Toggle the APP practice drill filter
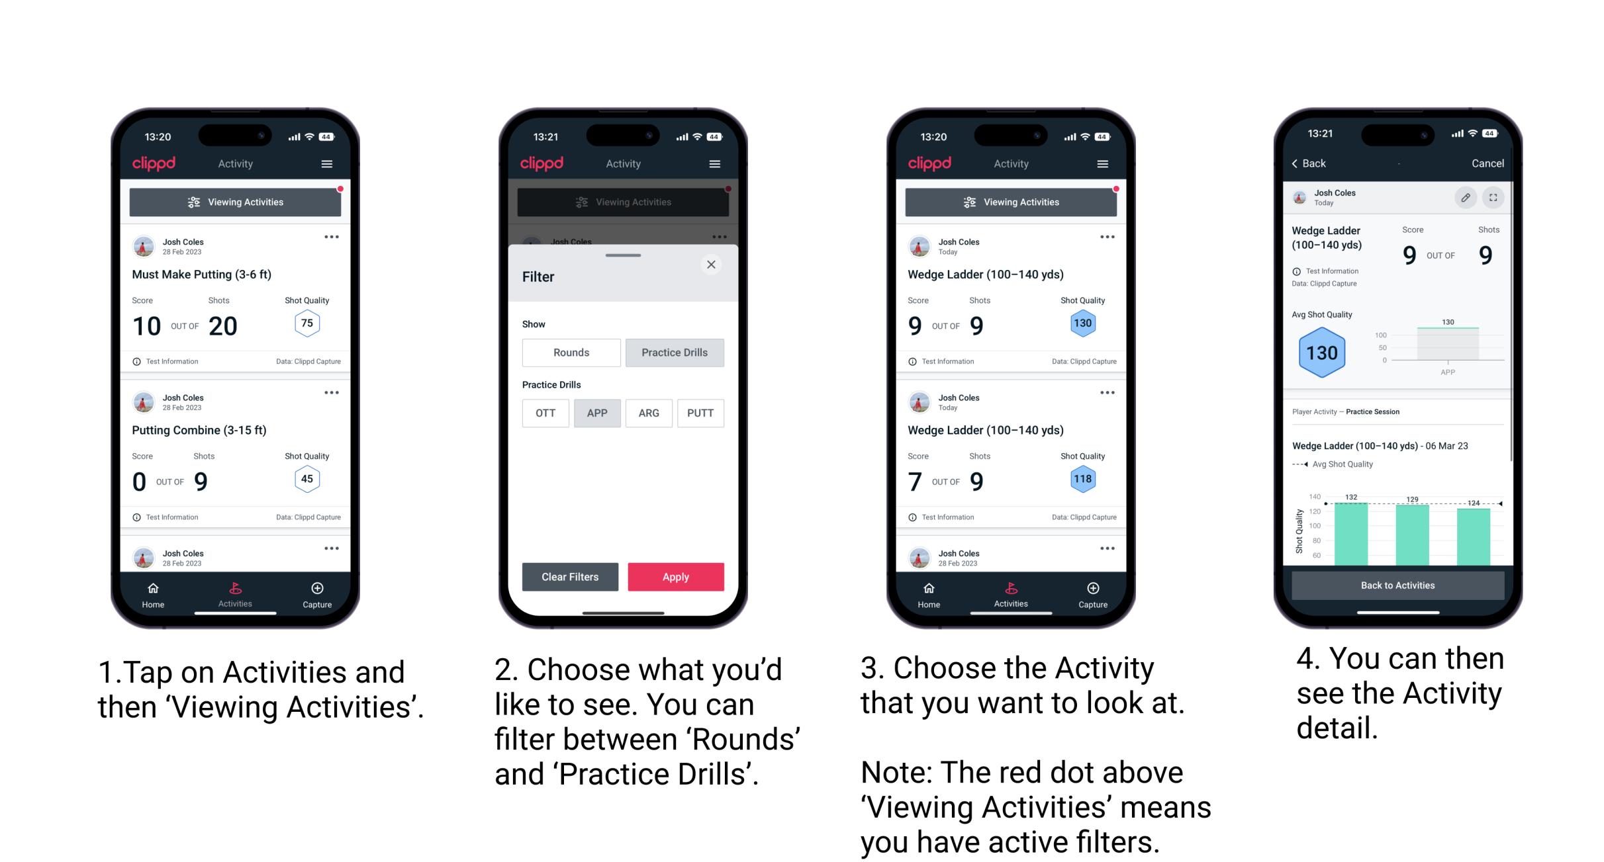The width and height of the screenshot is (1604, 862). (598, 413)
